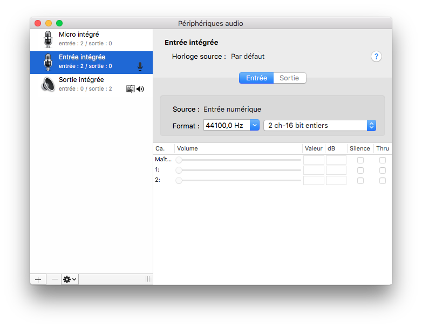Click the Silence column header
This screenshot has height=328, width=422.
click(x=359, y=148)
